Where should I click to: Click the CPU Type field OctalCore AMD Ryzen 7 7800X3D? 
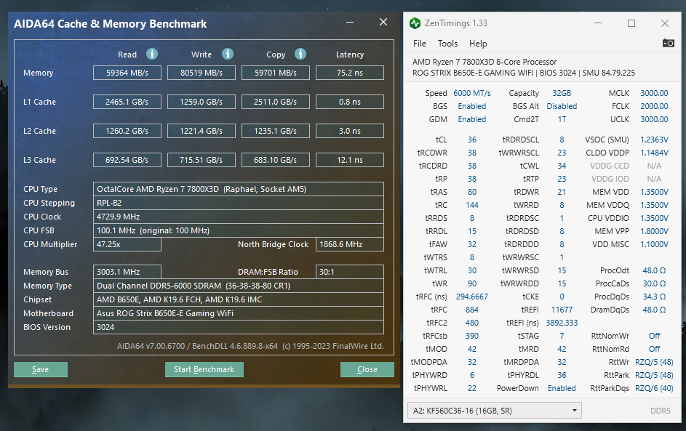(x=239, y=189)
